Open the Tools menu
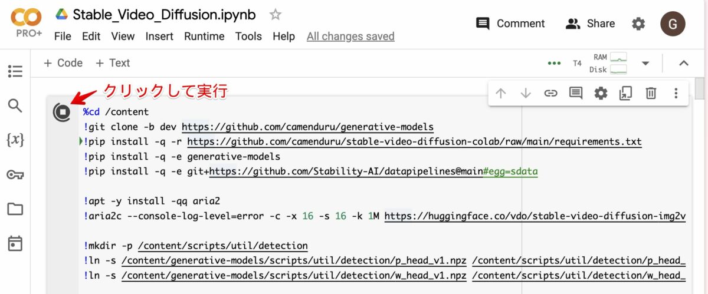The width and height of the screenshot is (708, 294). point(248,37)
